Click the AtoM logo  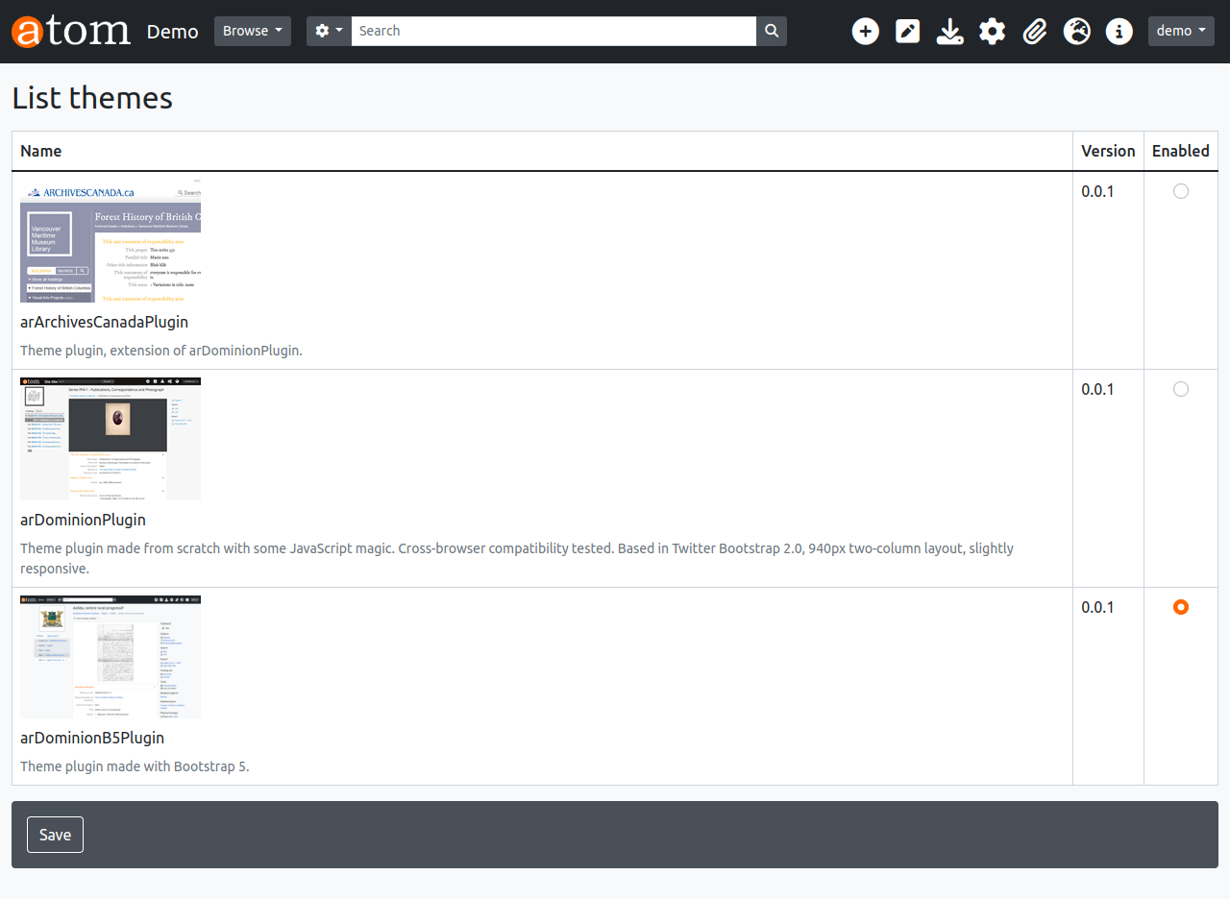click(x=71, y=31)
